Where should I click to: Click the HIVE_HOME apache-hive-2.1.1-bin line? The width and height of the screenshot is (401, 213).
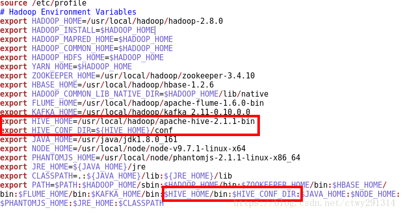pos(127,121)
